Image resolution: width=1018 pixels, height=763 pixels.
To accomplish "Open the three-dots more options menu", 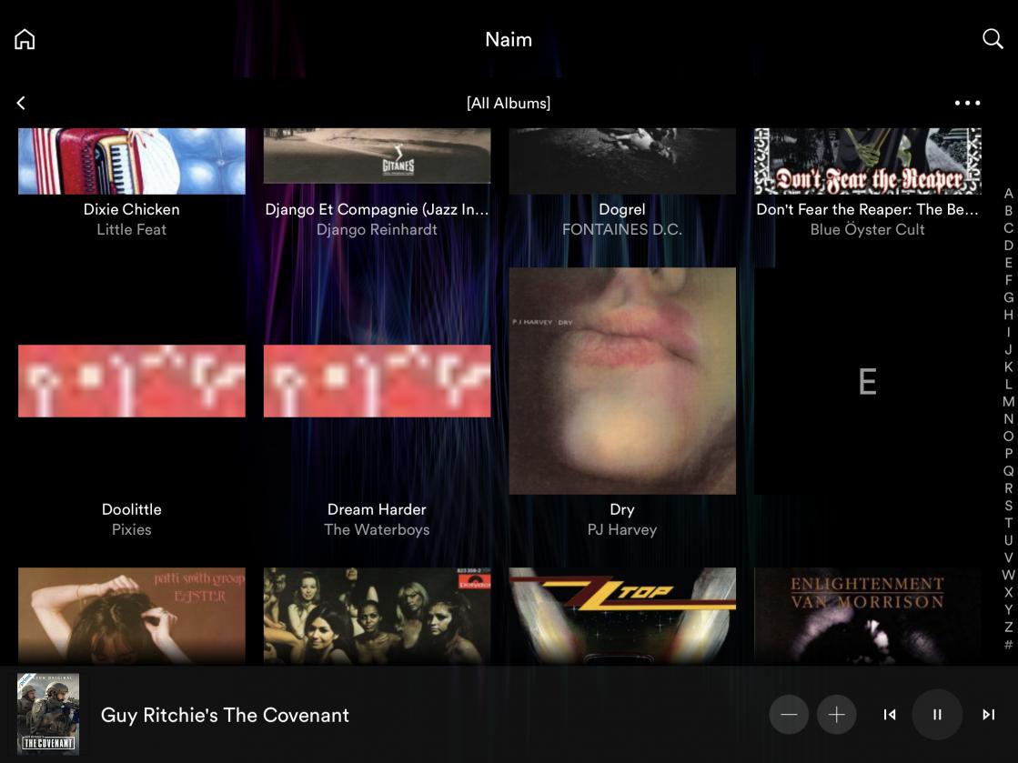I will pyautogui.click(x=967, y=103).
